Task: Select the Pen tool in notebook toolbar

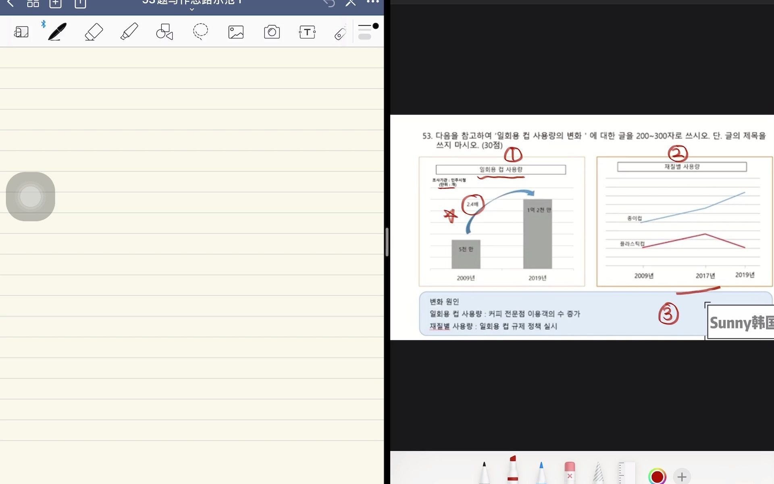Action: point(57,31)
